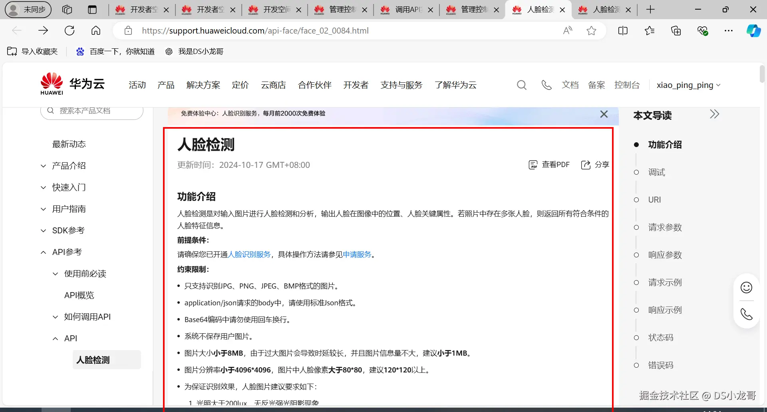
Task: Go to 控制台 console link
Action: [627, 85]
